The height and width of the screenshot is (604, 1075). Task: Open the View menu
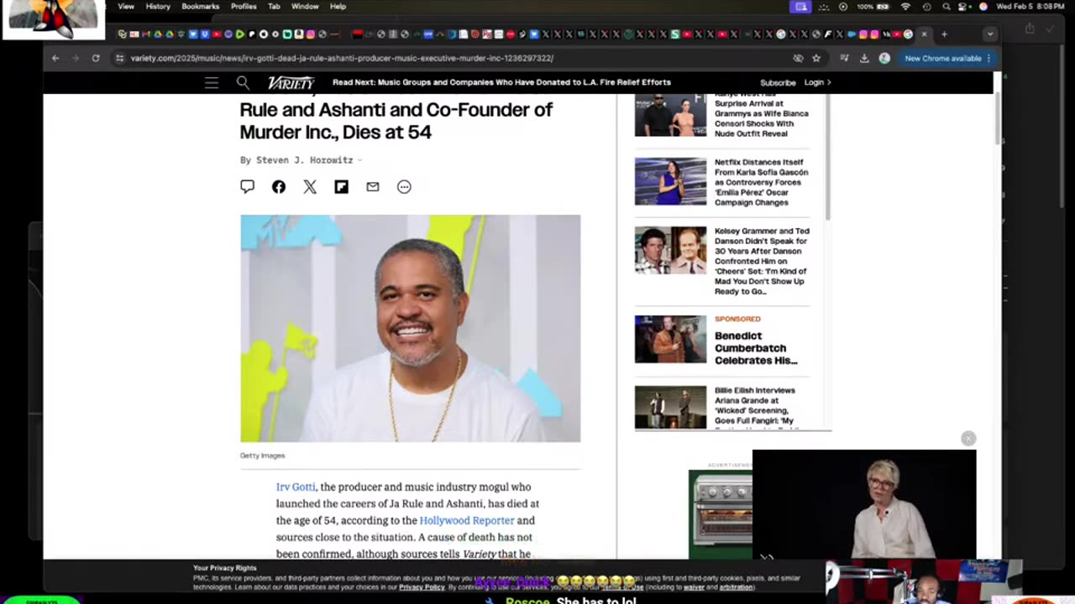(126, 7)
